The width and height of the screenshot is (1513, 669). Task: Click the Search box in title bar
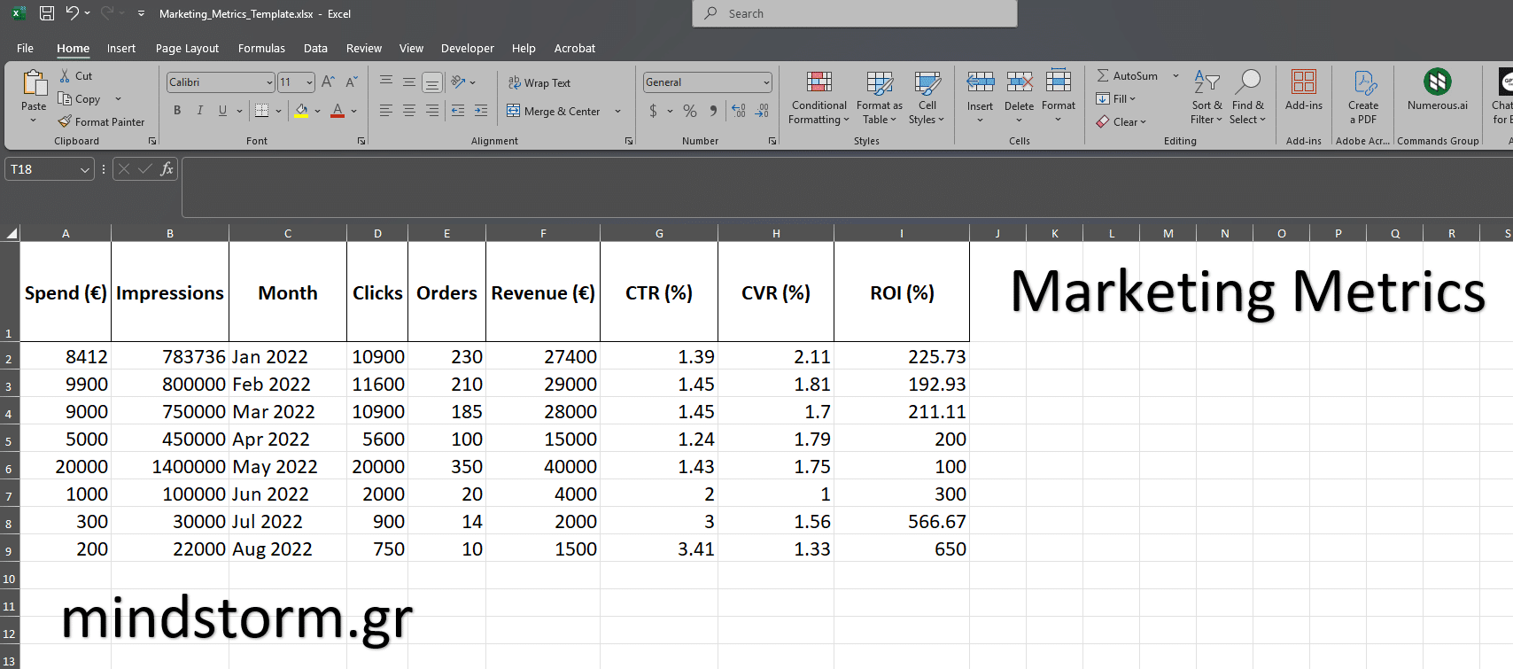(854, 13)
